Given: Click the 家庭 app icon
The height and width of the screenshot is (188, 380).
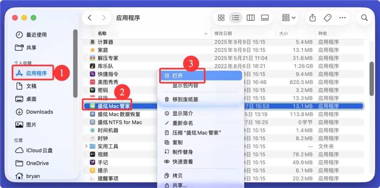Looking at the screenshot, I should coord(92,50).
